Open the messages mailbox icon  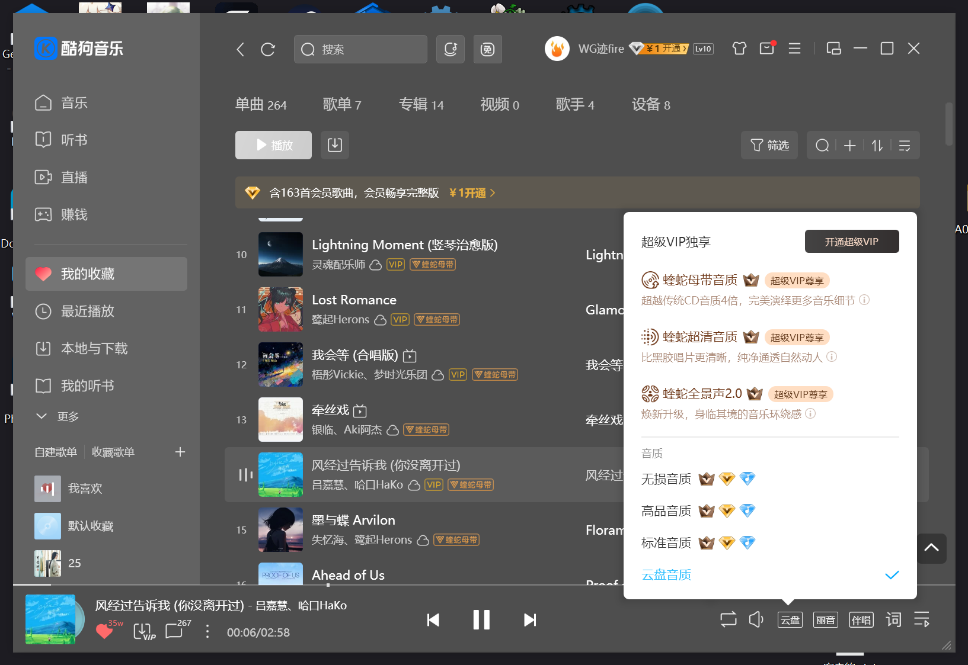pos(767,49)
